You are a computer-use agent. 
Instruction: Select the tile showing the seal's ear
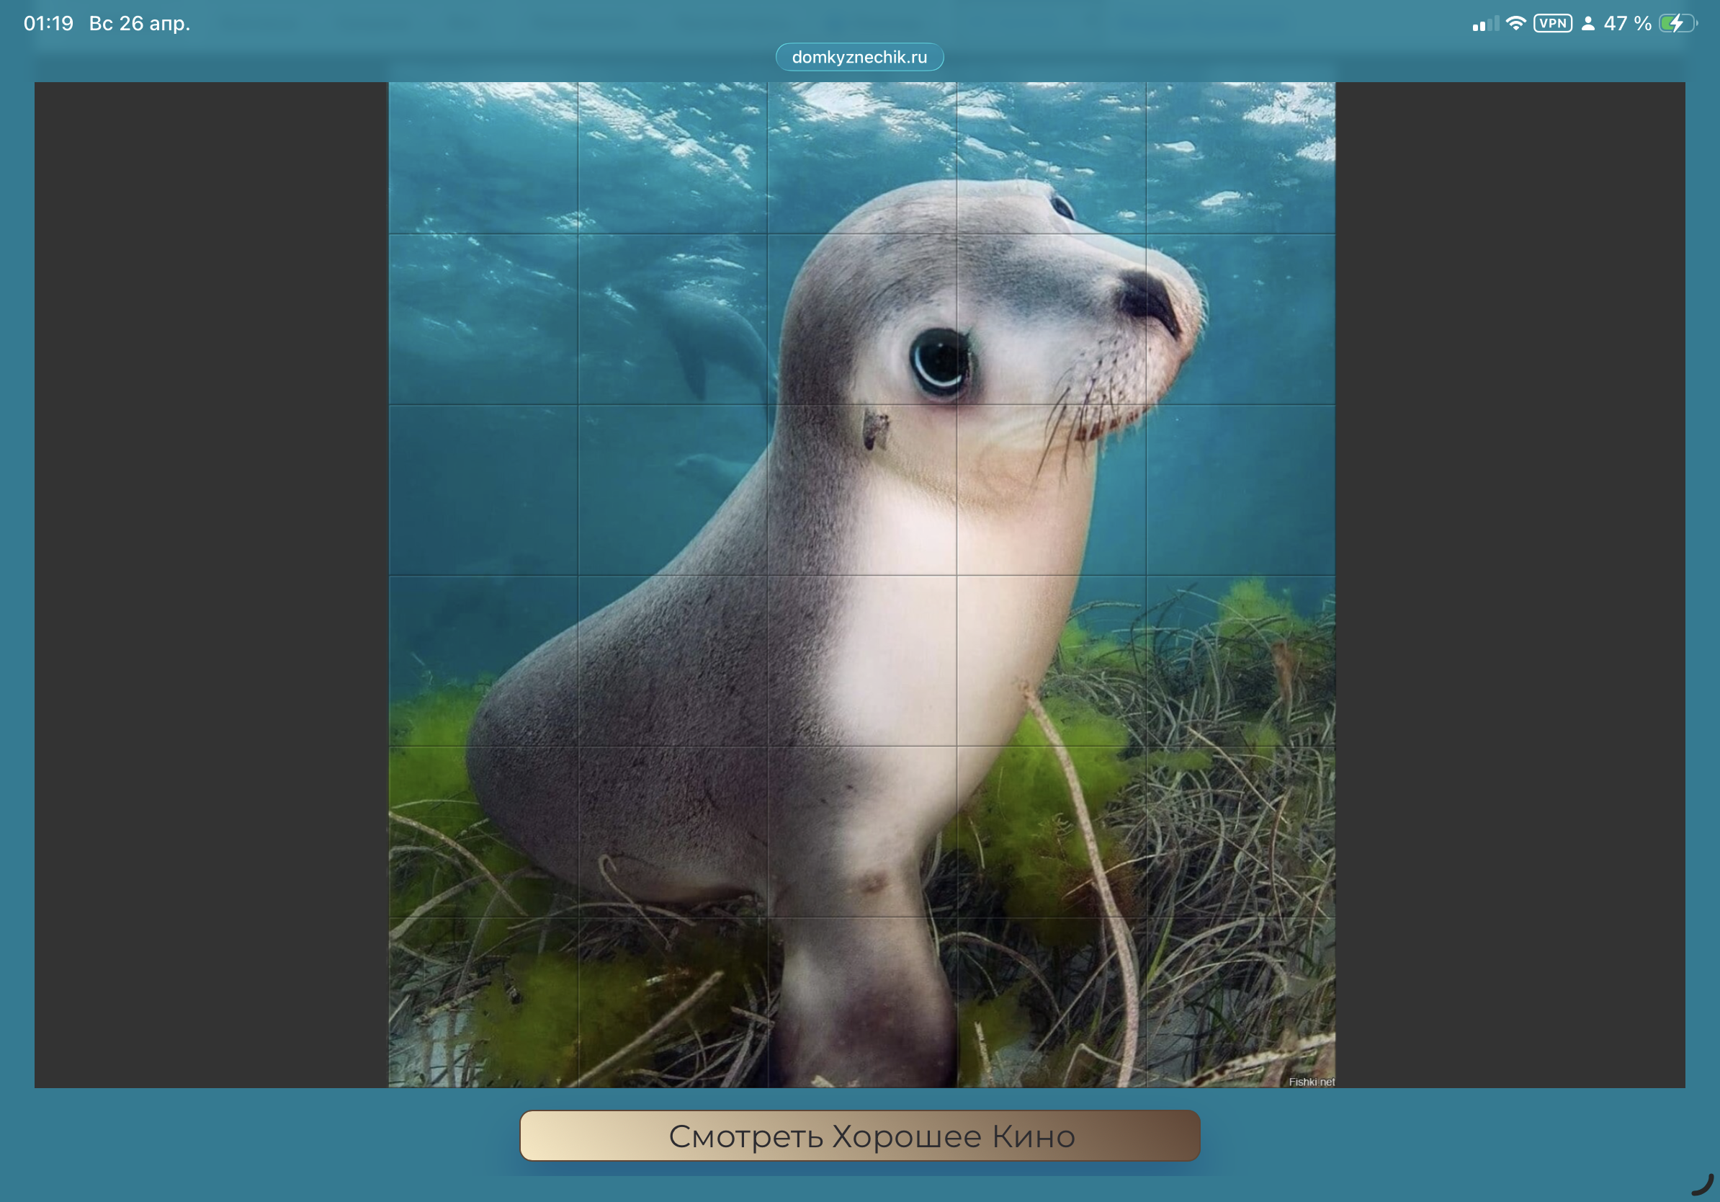click(x=861, y=490)
